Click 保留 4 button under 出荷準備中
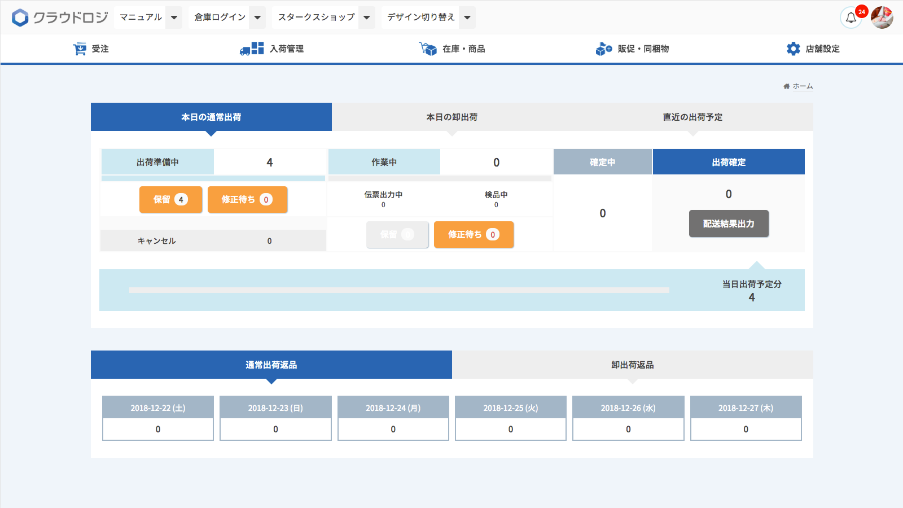The height and width of the screenshot is (508, 903). coord(171,199)
